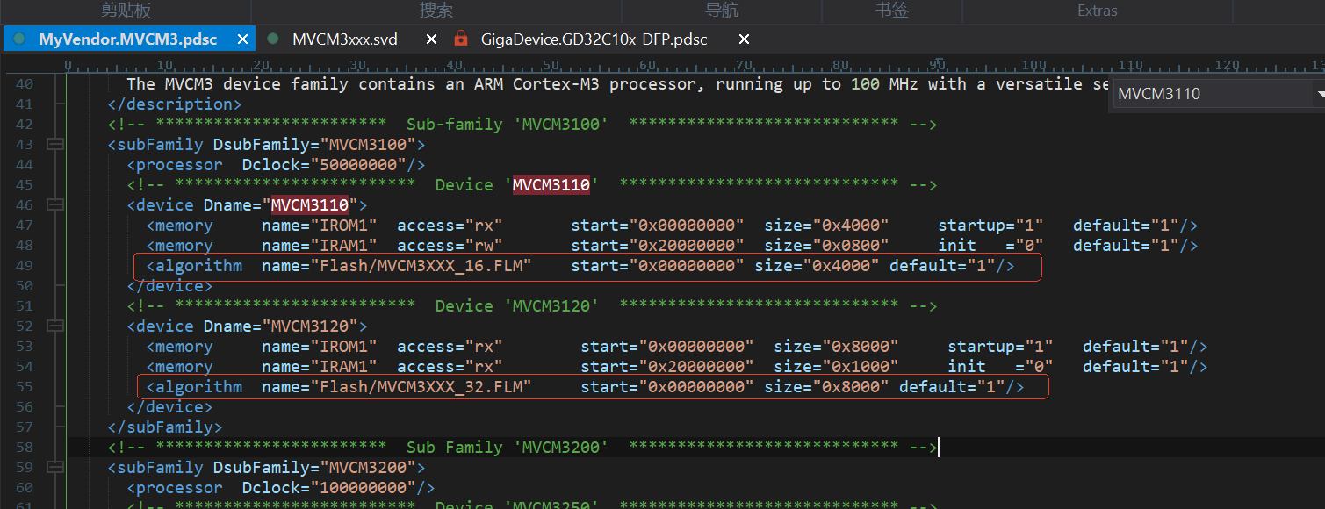This screenshot has height=509, width=1325.
Task: Switch to the MVCM3xxx.svd tab
Action: pos(344,39)
